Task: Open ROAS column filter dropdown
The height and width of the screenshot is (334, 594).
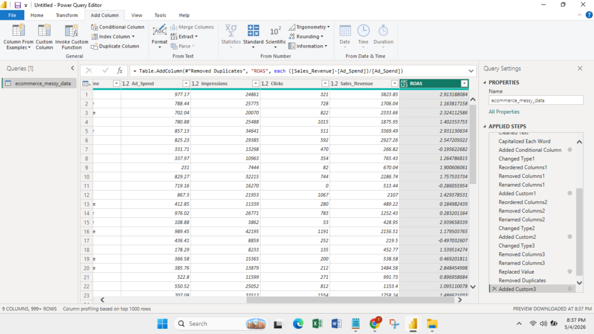Action: coord(464,83)
